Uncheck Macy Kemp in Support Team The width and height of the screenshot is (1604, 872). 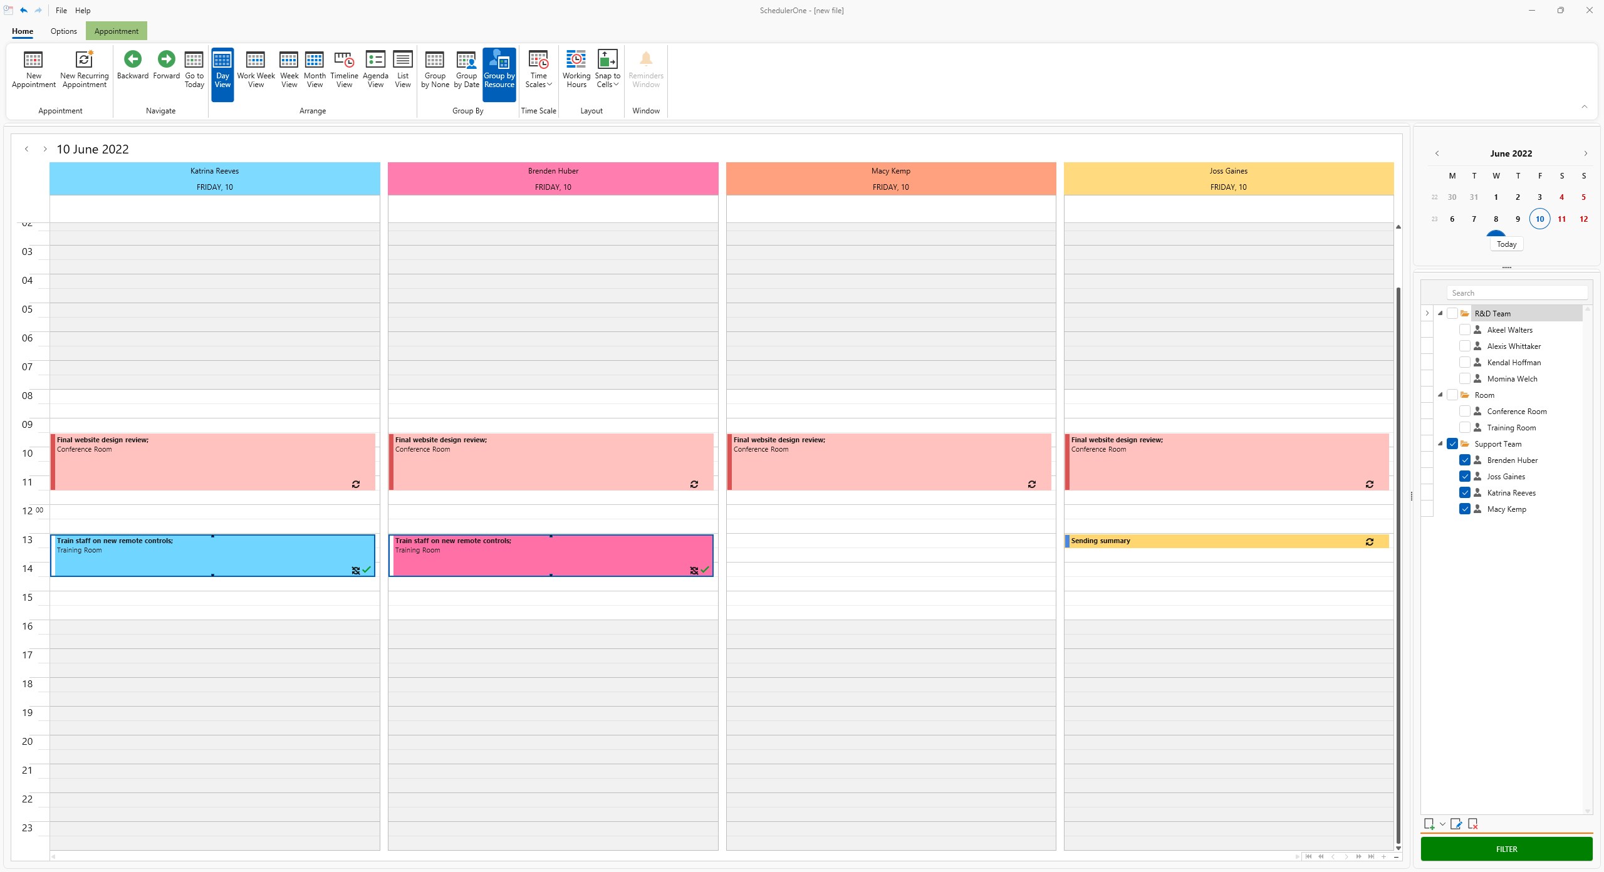click(1464, 509)
